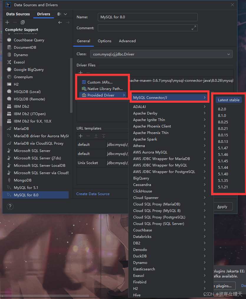Screen dimensions: 246x299
Task: Click the Create Data Source link
Action: [x=93, y=194]
